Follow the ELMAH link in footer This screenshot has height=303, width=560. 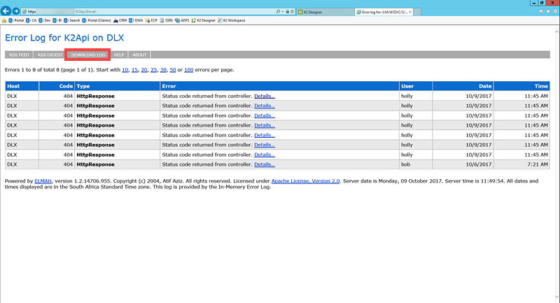point(43,181)
